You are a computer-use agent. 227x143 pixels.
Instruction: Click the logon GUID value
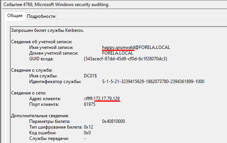(x=125, y=59)
